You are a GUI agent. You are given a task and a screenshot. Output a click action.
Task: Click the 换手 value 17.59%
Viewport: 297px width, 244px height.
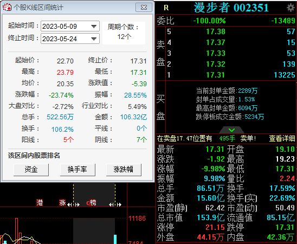pyautogui.click(x=282, y=188)
